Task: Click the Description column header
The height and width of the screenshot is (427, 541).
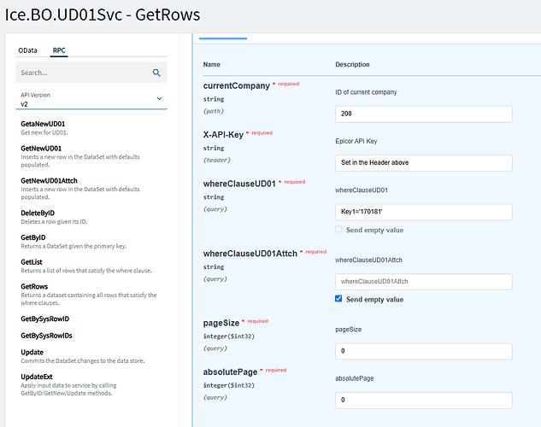Action: pyautogui.click(x=352, y=64)
